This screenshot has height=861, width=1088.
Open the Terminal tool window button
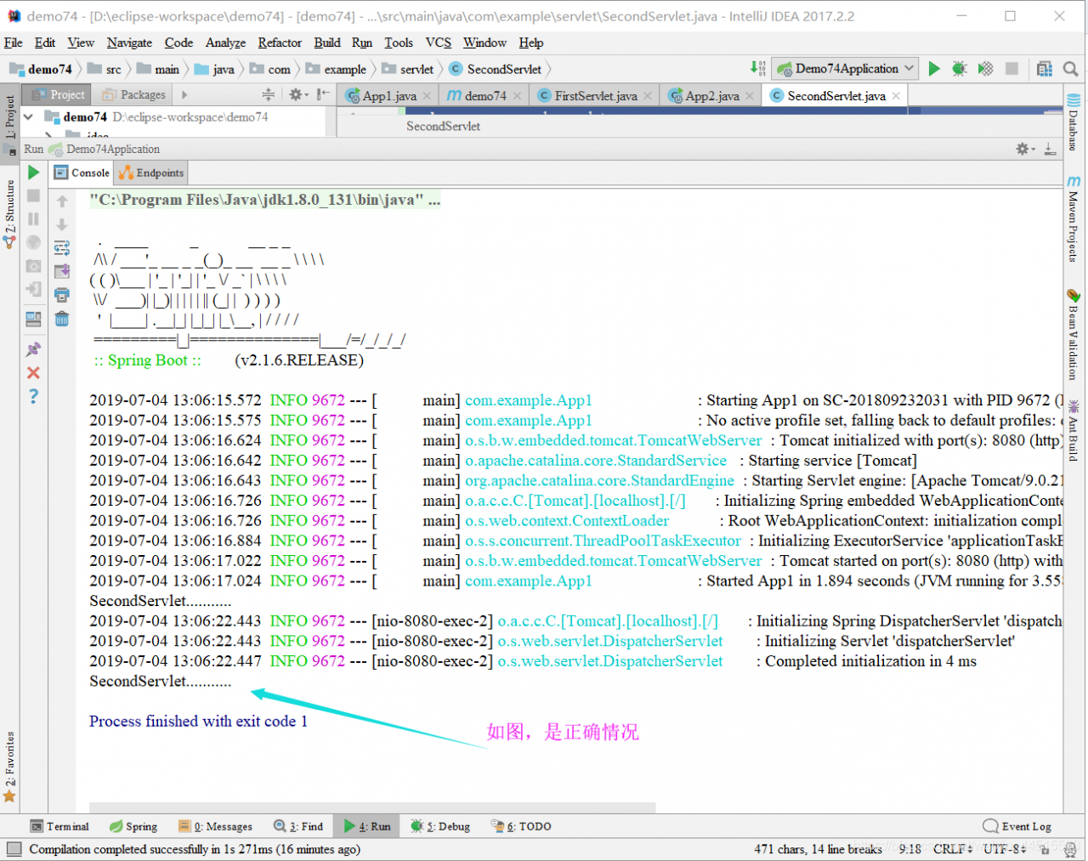click(x=59, y=826)
